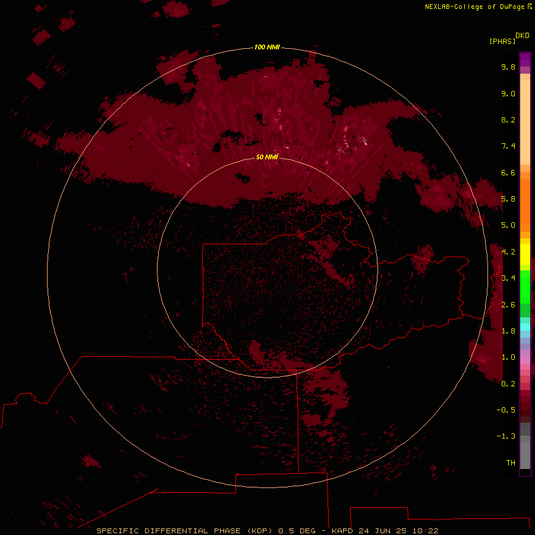Click the DKD label above the color scale
This screenshot has height=535, width=535.
[523, 36]
